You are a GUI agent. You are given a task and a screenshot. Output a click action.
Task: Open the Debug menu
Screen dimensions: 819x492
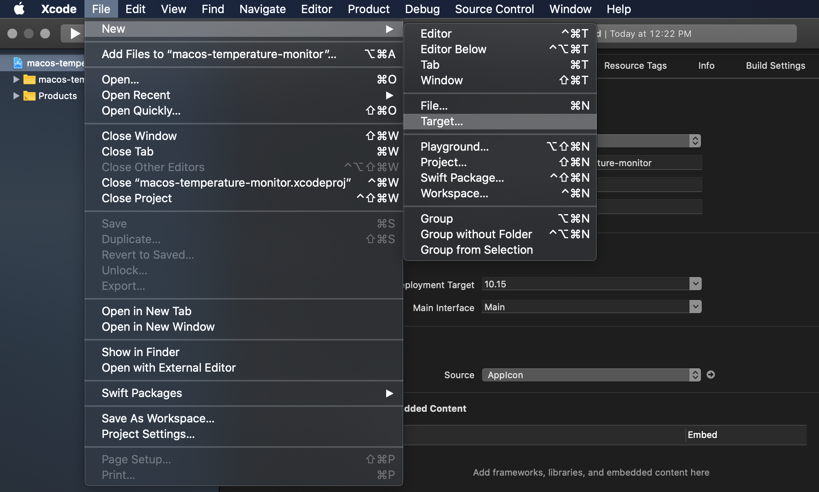422,9
